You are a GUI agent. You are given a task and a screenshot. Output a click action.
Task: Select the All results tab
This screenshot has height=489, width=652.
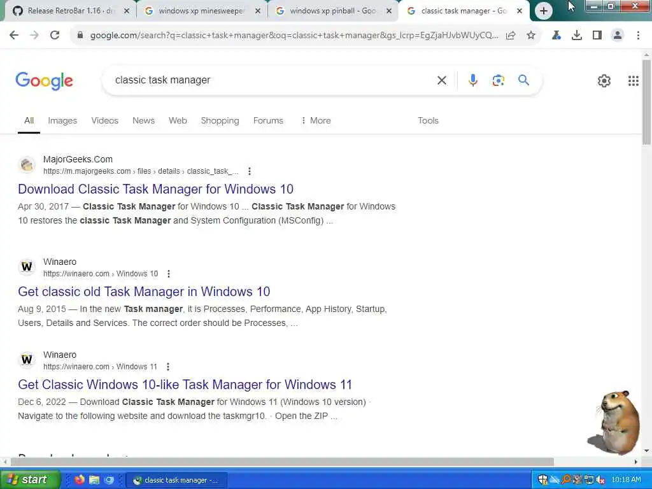coord(29,120)
